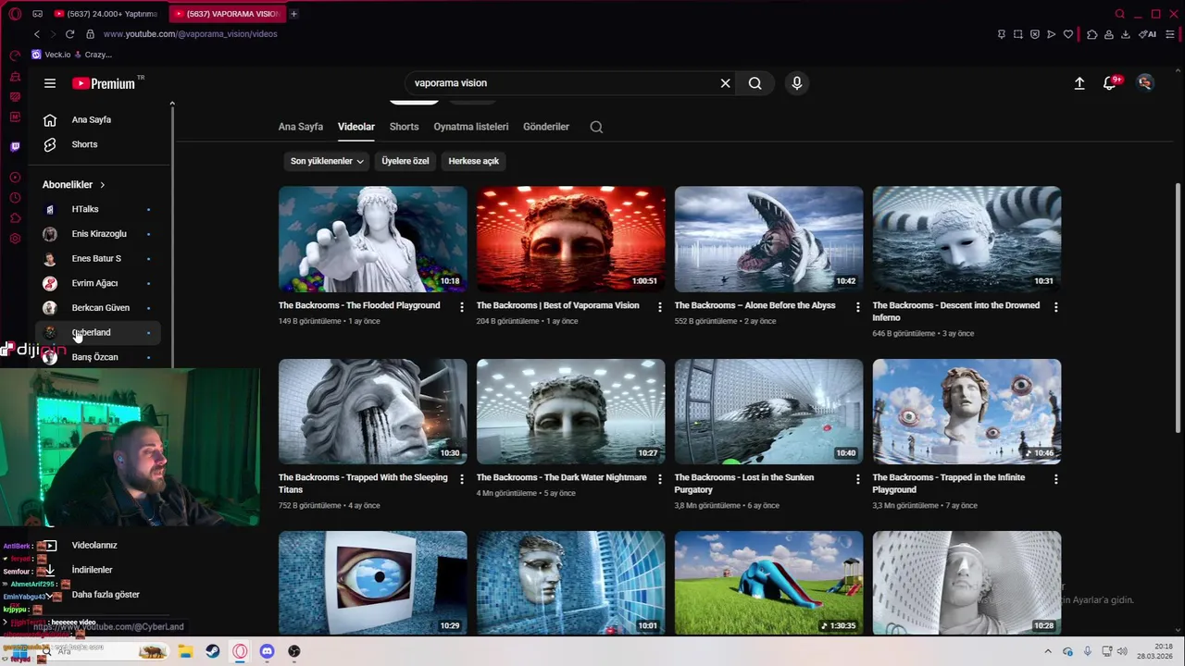Open Opera downloads icon
The image size is (1185, 666).
click(x=1126, y=34)
